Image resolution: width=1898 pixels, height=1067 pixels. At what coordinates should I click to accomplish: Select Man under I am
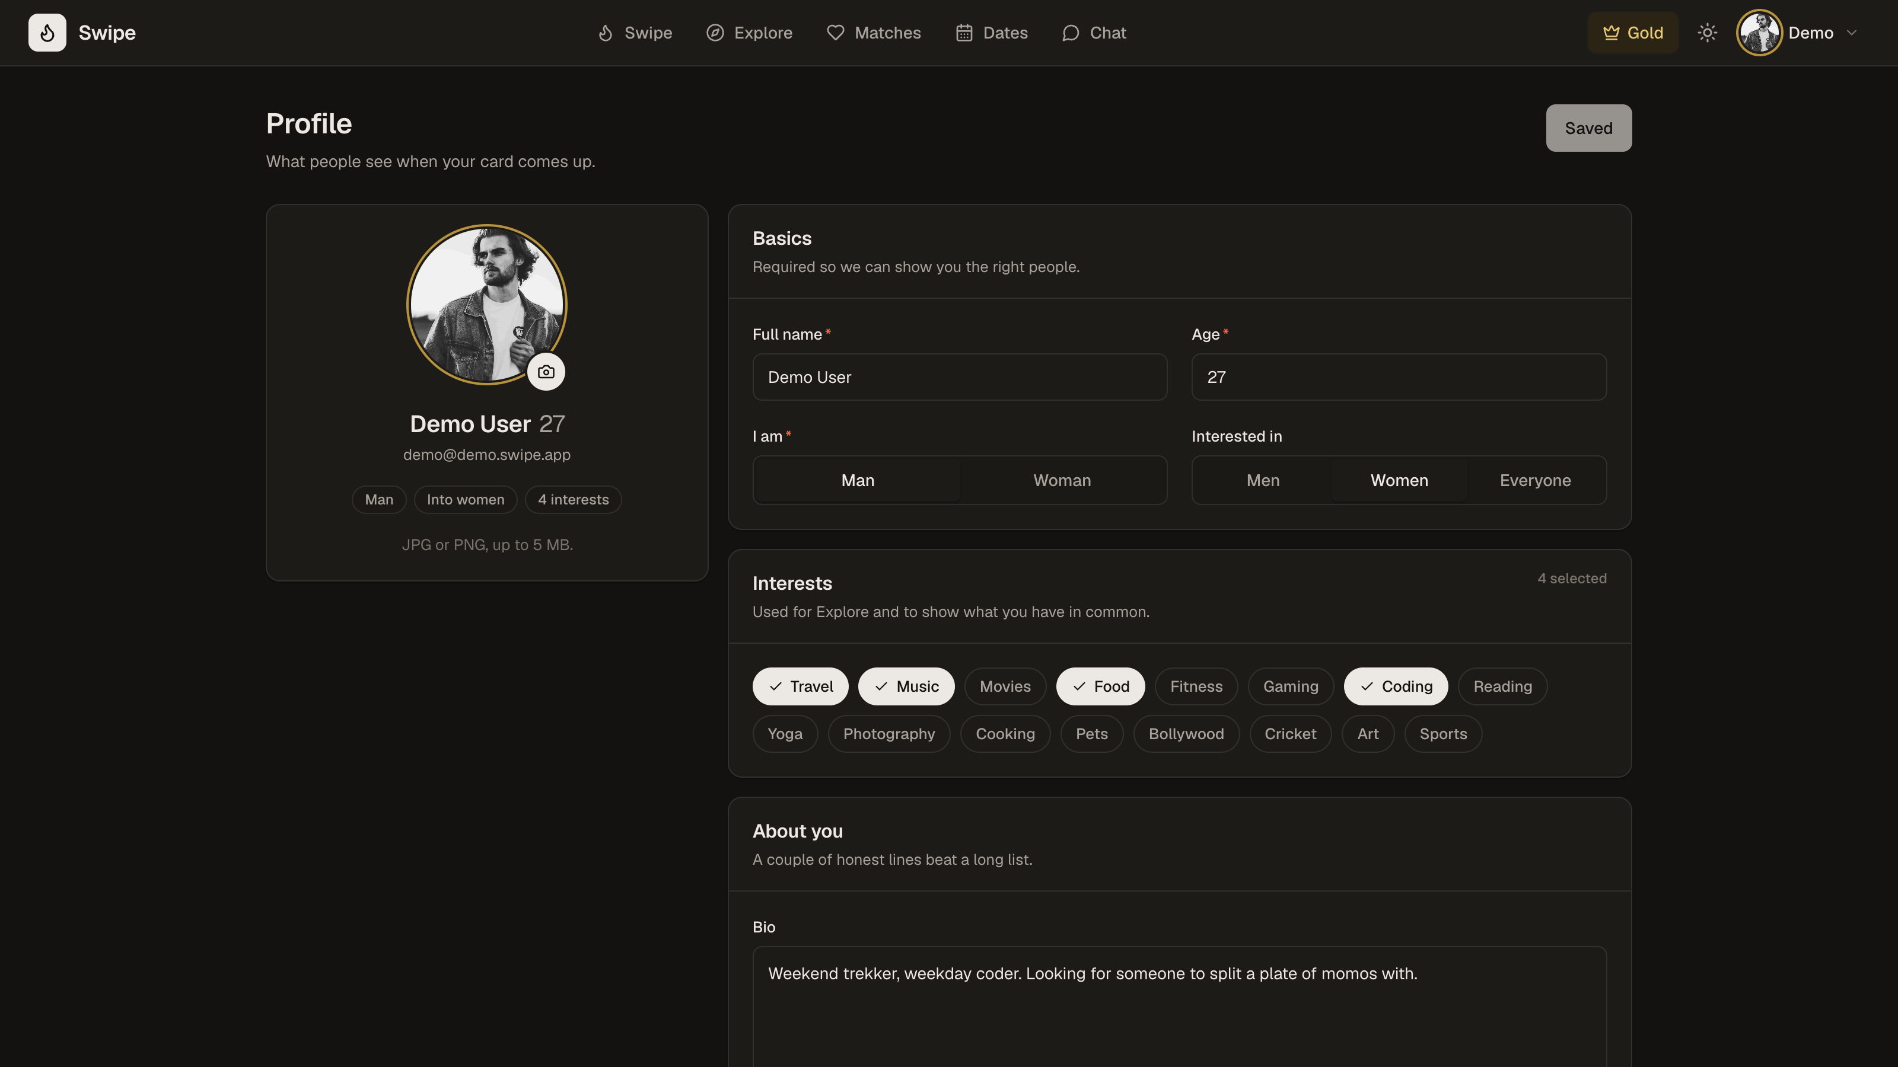[858, 480]
